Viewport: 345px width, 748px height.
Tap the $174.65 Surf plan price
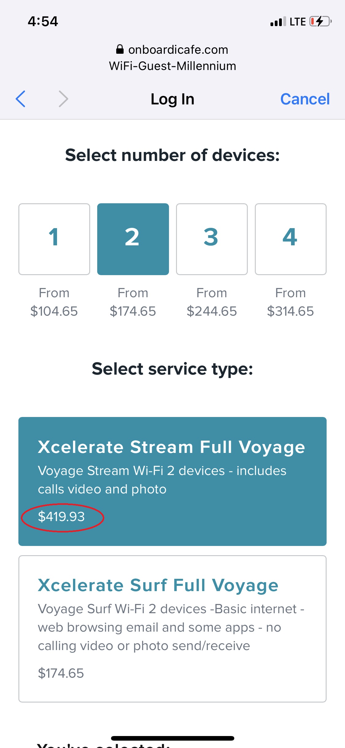pos(61,673)
